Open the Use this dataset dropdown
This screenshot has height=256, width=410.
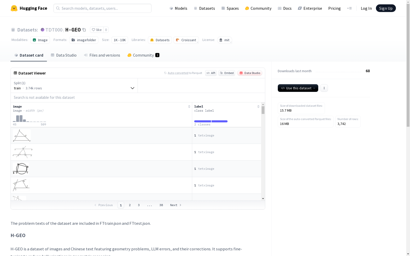(298, 88)
